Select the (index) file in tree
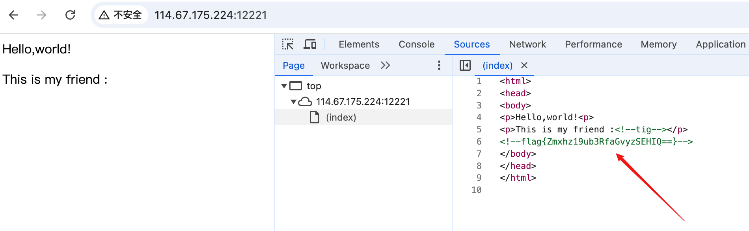 tap(341, 117)
